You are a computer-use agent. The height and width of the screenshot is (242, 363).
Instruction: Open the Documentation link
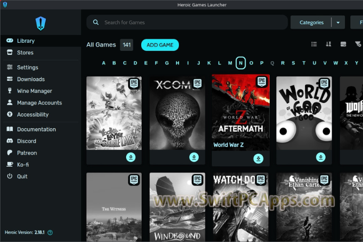(x=40, y=129)
